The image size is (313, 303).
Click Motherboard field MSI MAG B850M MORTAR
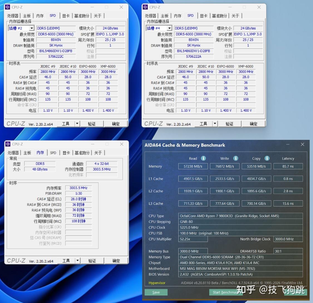point(241,268)
